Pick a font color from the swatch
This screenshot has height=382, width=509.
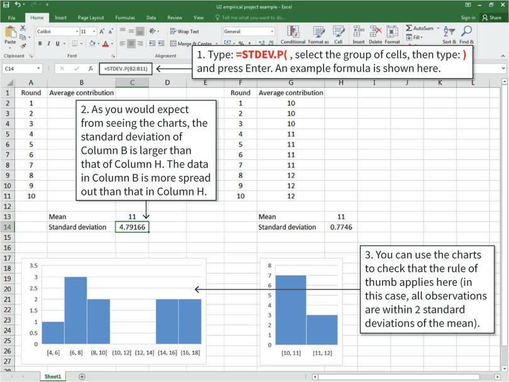(x=106, y=43)
